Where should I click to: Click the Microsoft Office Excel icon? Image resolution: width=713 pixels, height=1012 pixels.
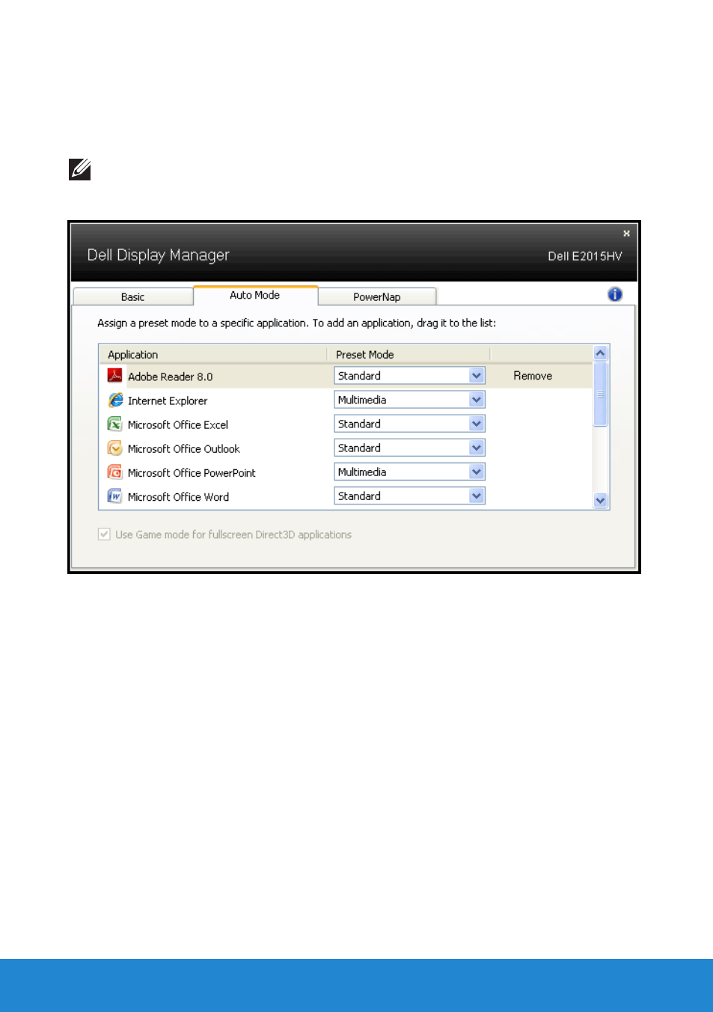[x=114, y=424]
